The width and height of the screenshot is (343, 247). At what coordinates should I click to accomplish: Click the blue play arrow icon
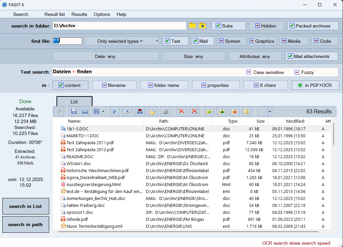tap(114, 112)
